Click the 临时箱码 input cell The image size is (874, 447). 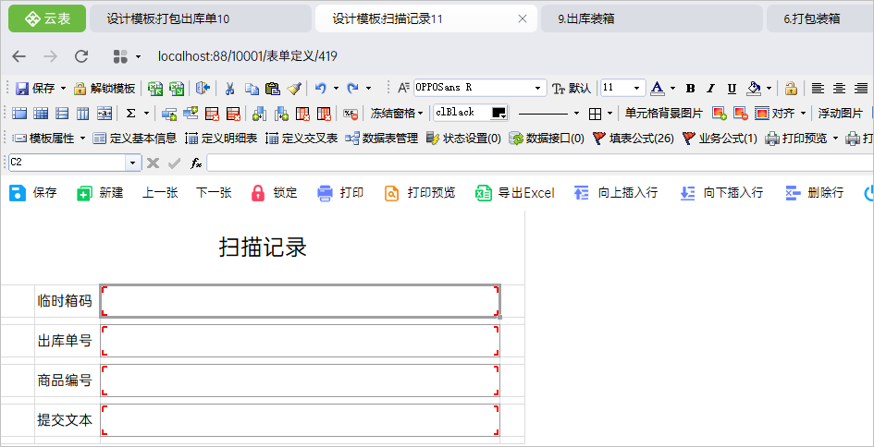(x=300, y=301)
